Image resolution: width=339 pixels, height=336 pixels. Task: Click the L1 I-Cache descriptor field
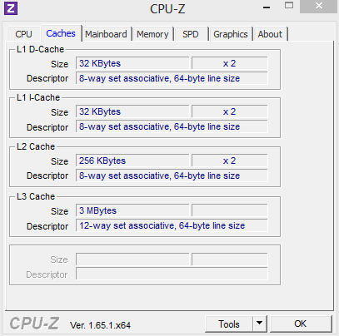[x=172, y=126]
